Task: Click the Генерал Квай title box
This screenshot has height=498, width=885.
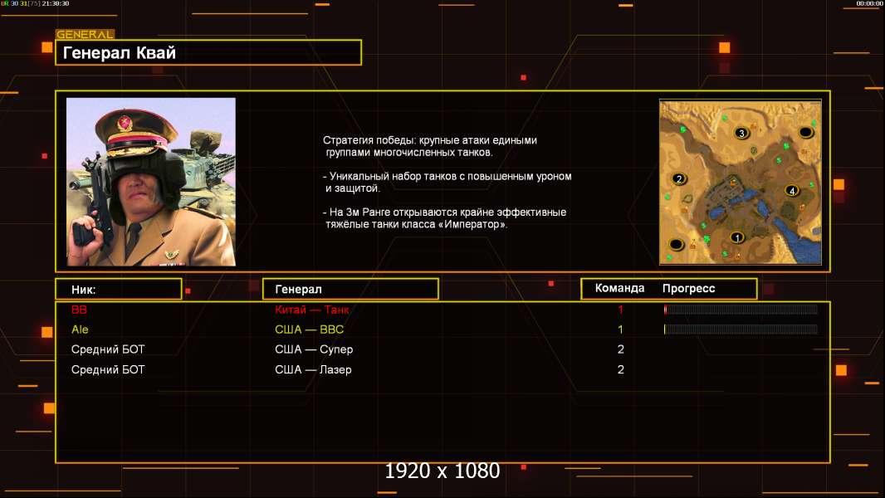Action: click(208, 52)
